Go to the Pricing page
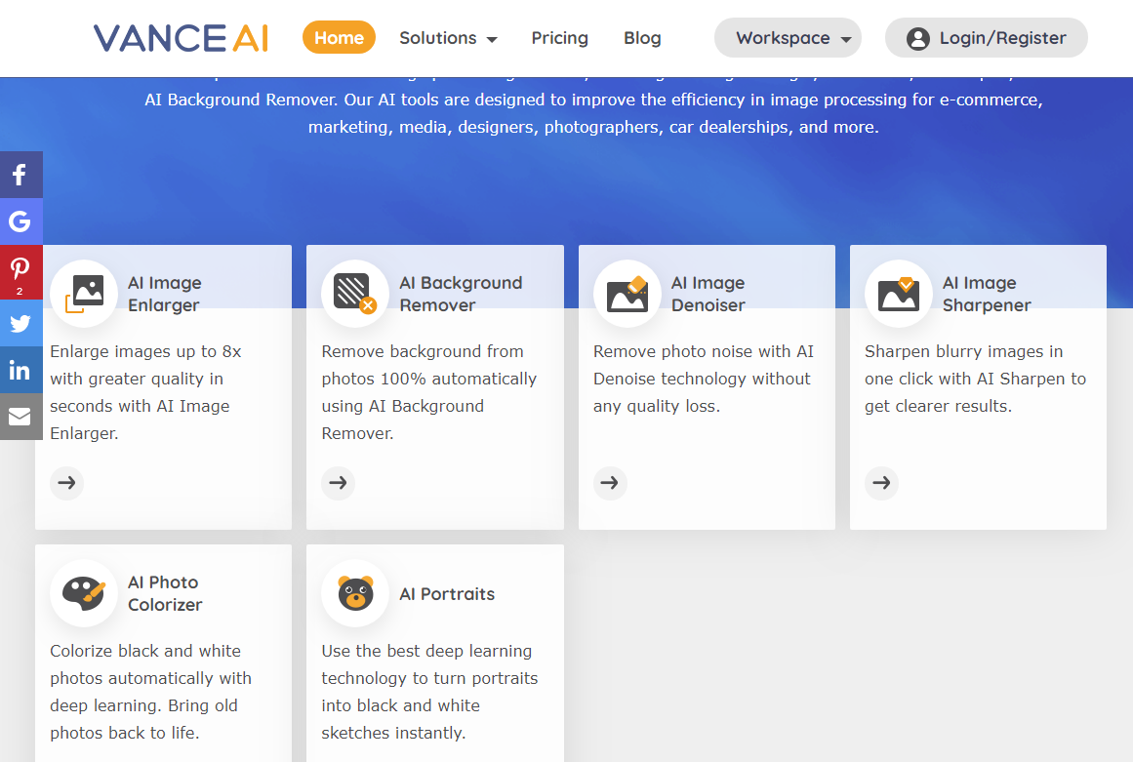This screenshot has width=1133, height=762. coord(559,37)
